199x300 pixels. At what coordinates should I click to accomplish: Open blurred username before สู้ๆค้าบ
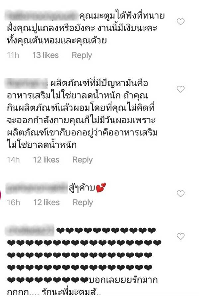click(x=36, y=188)
